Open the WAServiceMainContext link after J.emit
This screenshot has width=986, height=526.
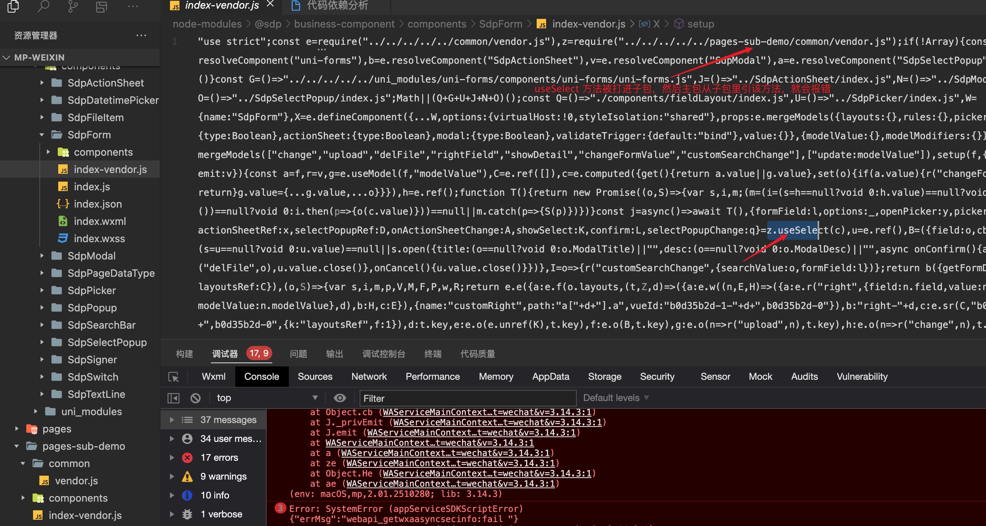click(x=471, y=433)
